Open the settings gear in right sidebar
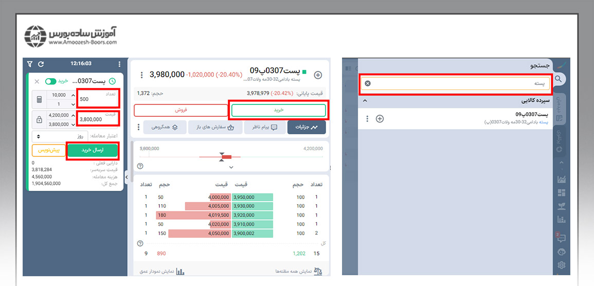 [561, 265]
